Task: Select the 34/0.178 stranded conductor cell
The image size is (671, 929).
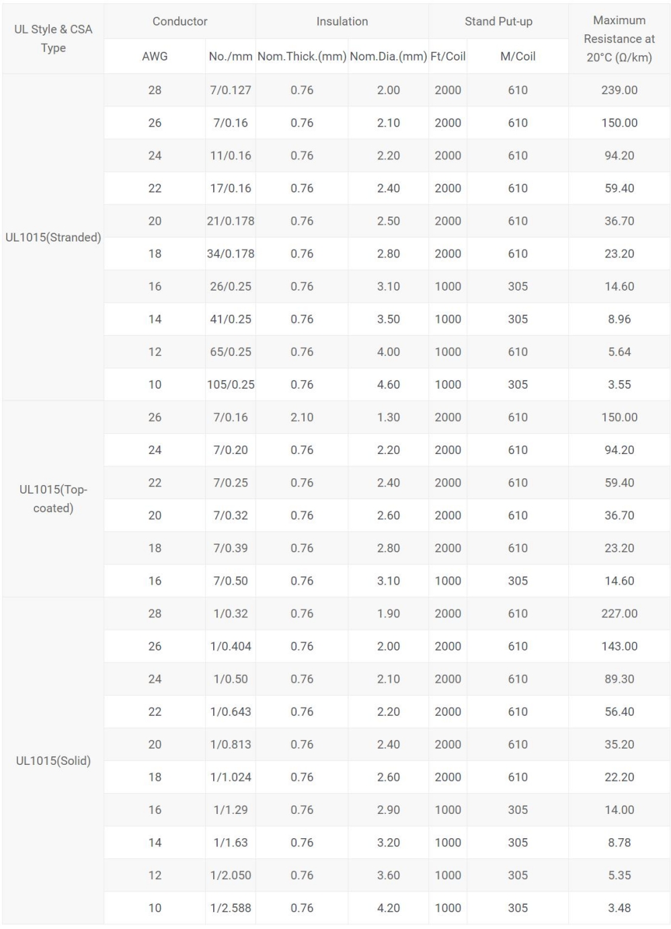Action: tap(231, 254)
